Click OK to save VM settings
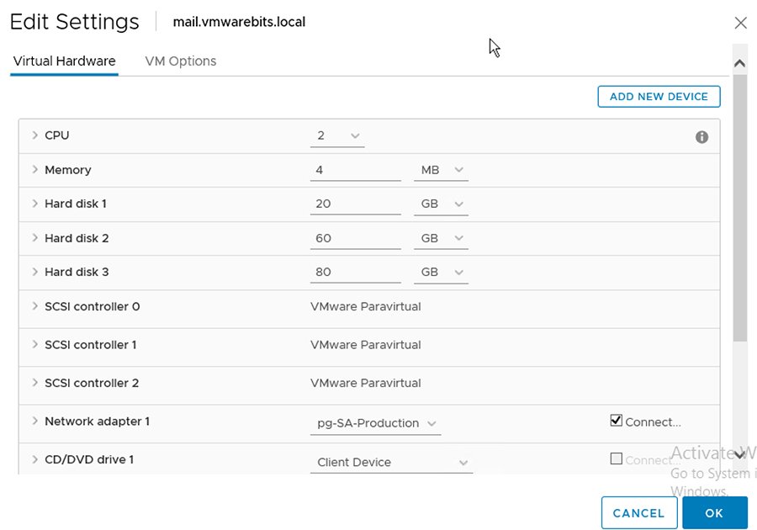Image resolution: width=757 pixels, height=530 pixels. click(x=714, y=512)
